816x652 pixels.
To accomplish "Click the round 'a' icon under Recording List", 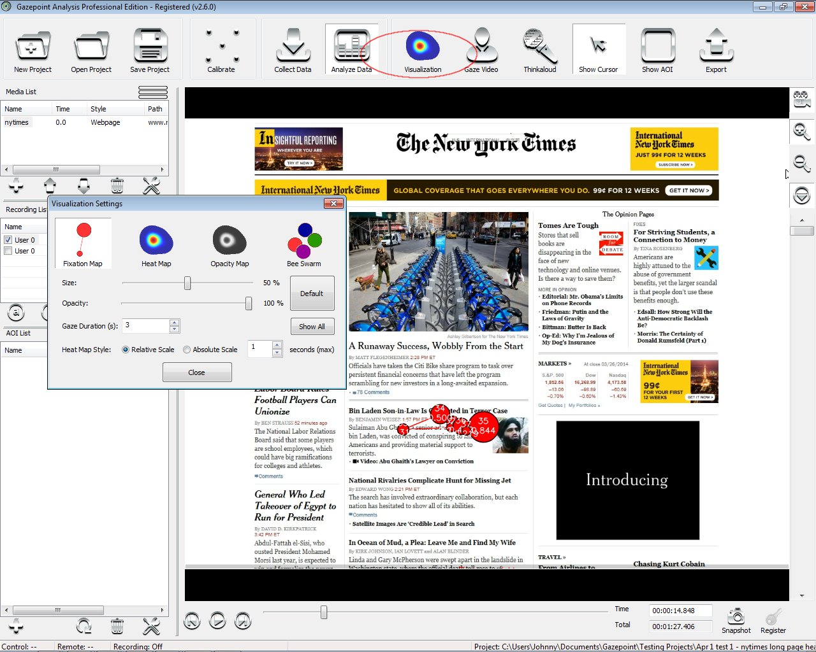I will click(x=16, y=313).
